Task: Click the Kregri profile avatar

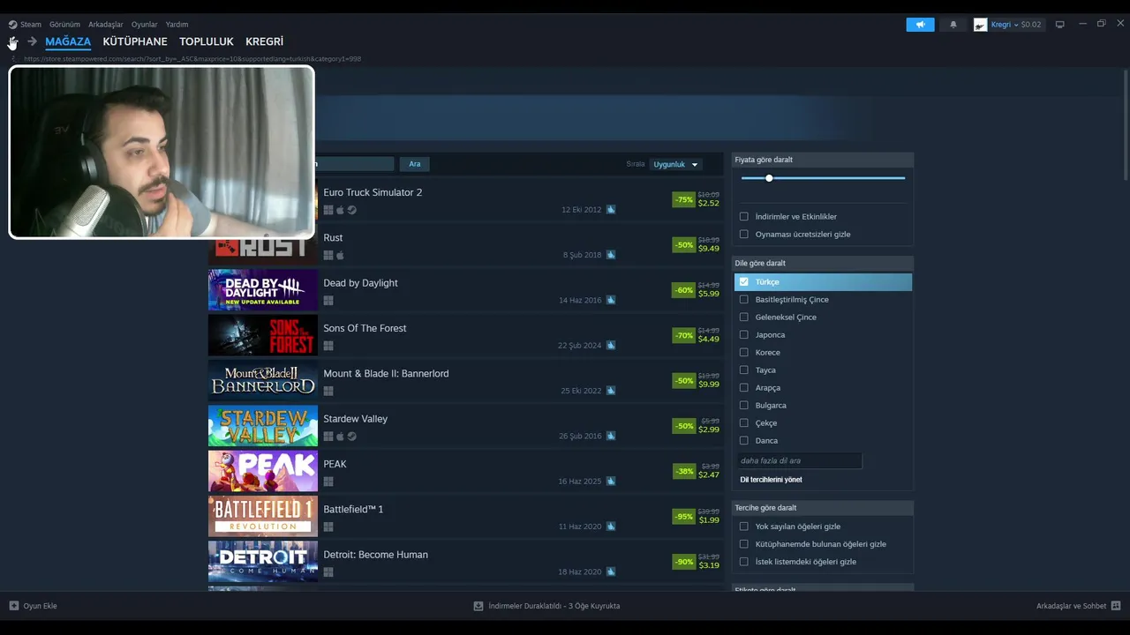Action: click(980, 25)
